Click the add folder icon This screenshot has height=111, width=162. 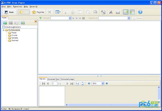tap(5, 23)
